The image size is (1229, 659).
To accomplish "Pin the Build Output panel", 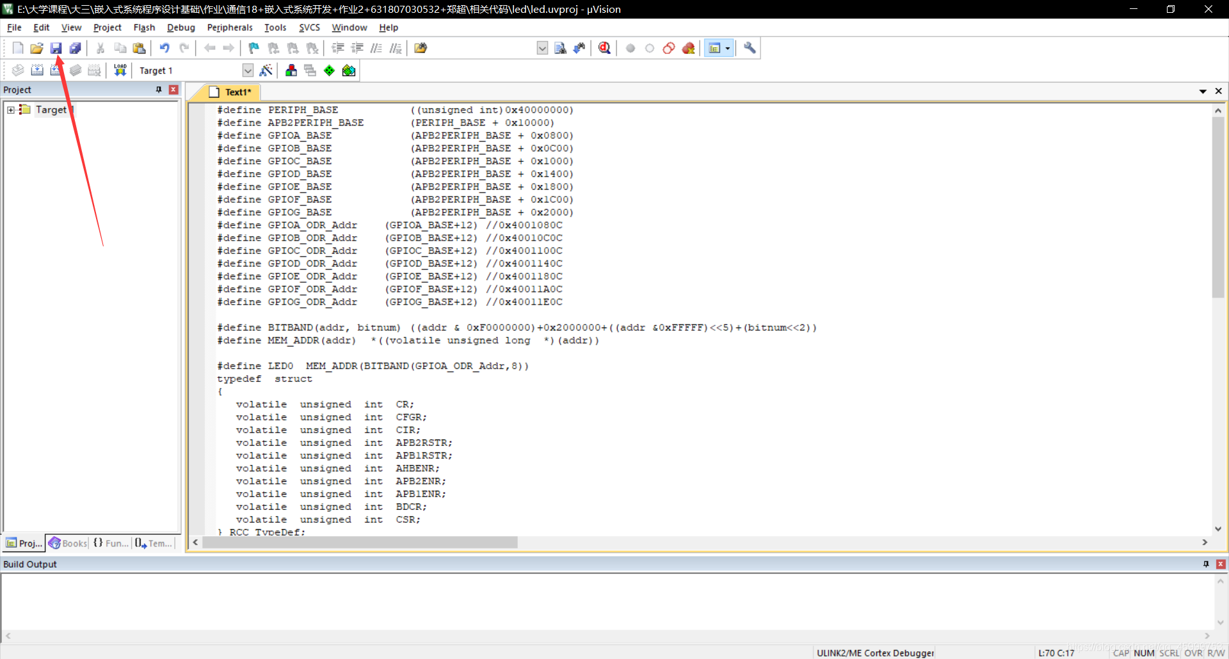I will coord(1206,564).
